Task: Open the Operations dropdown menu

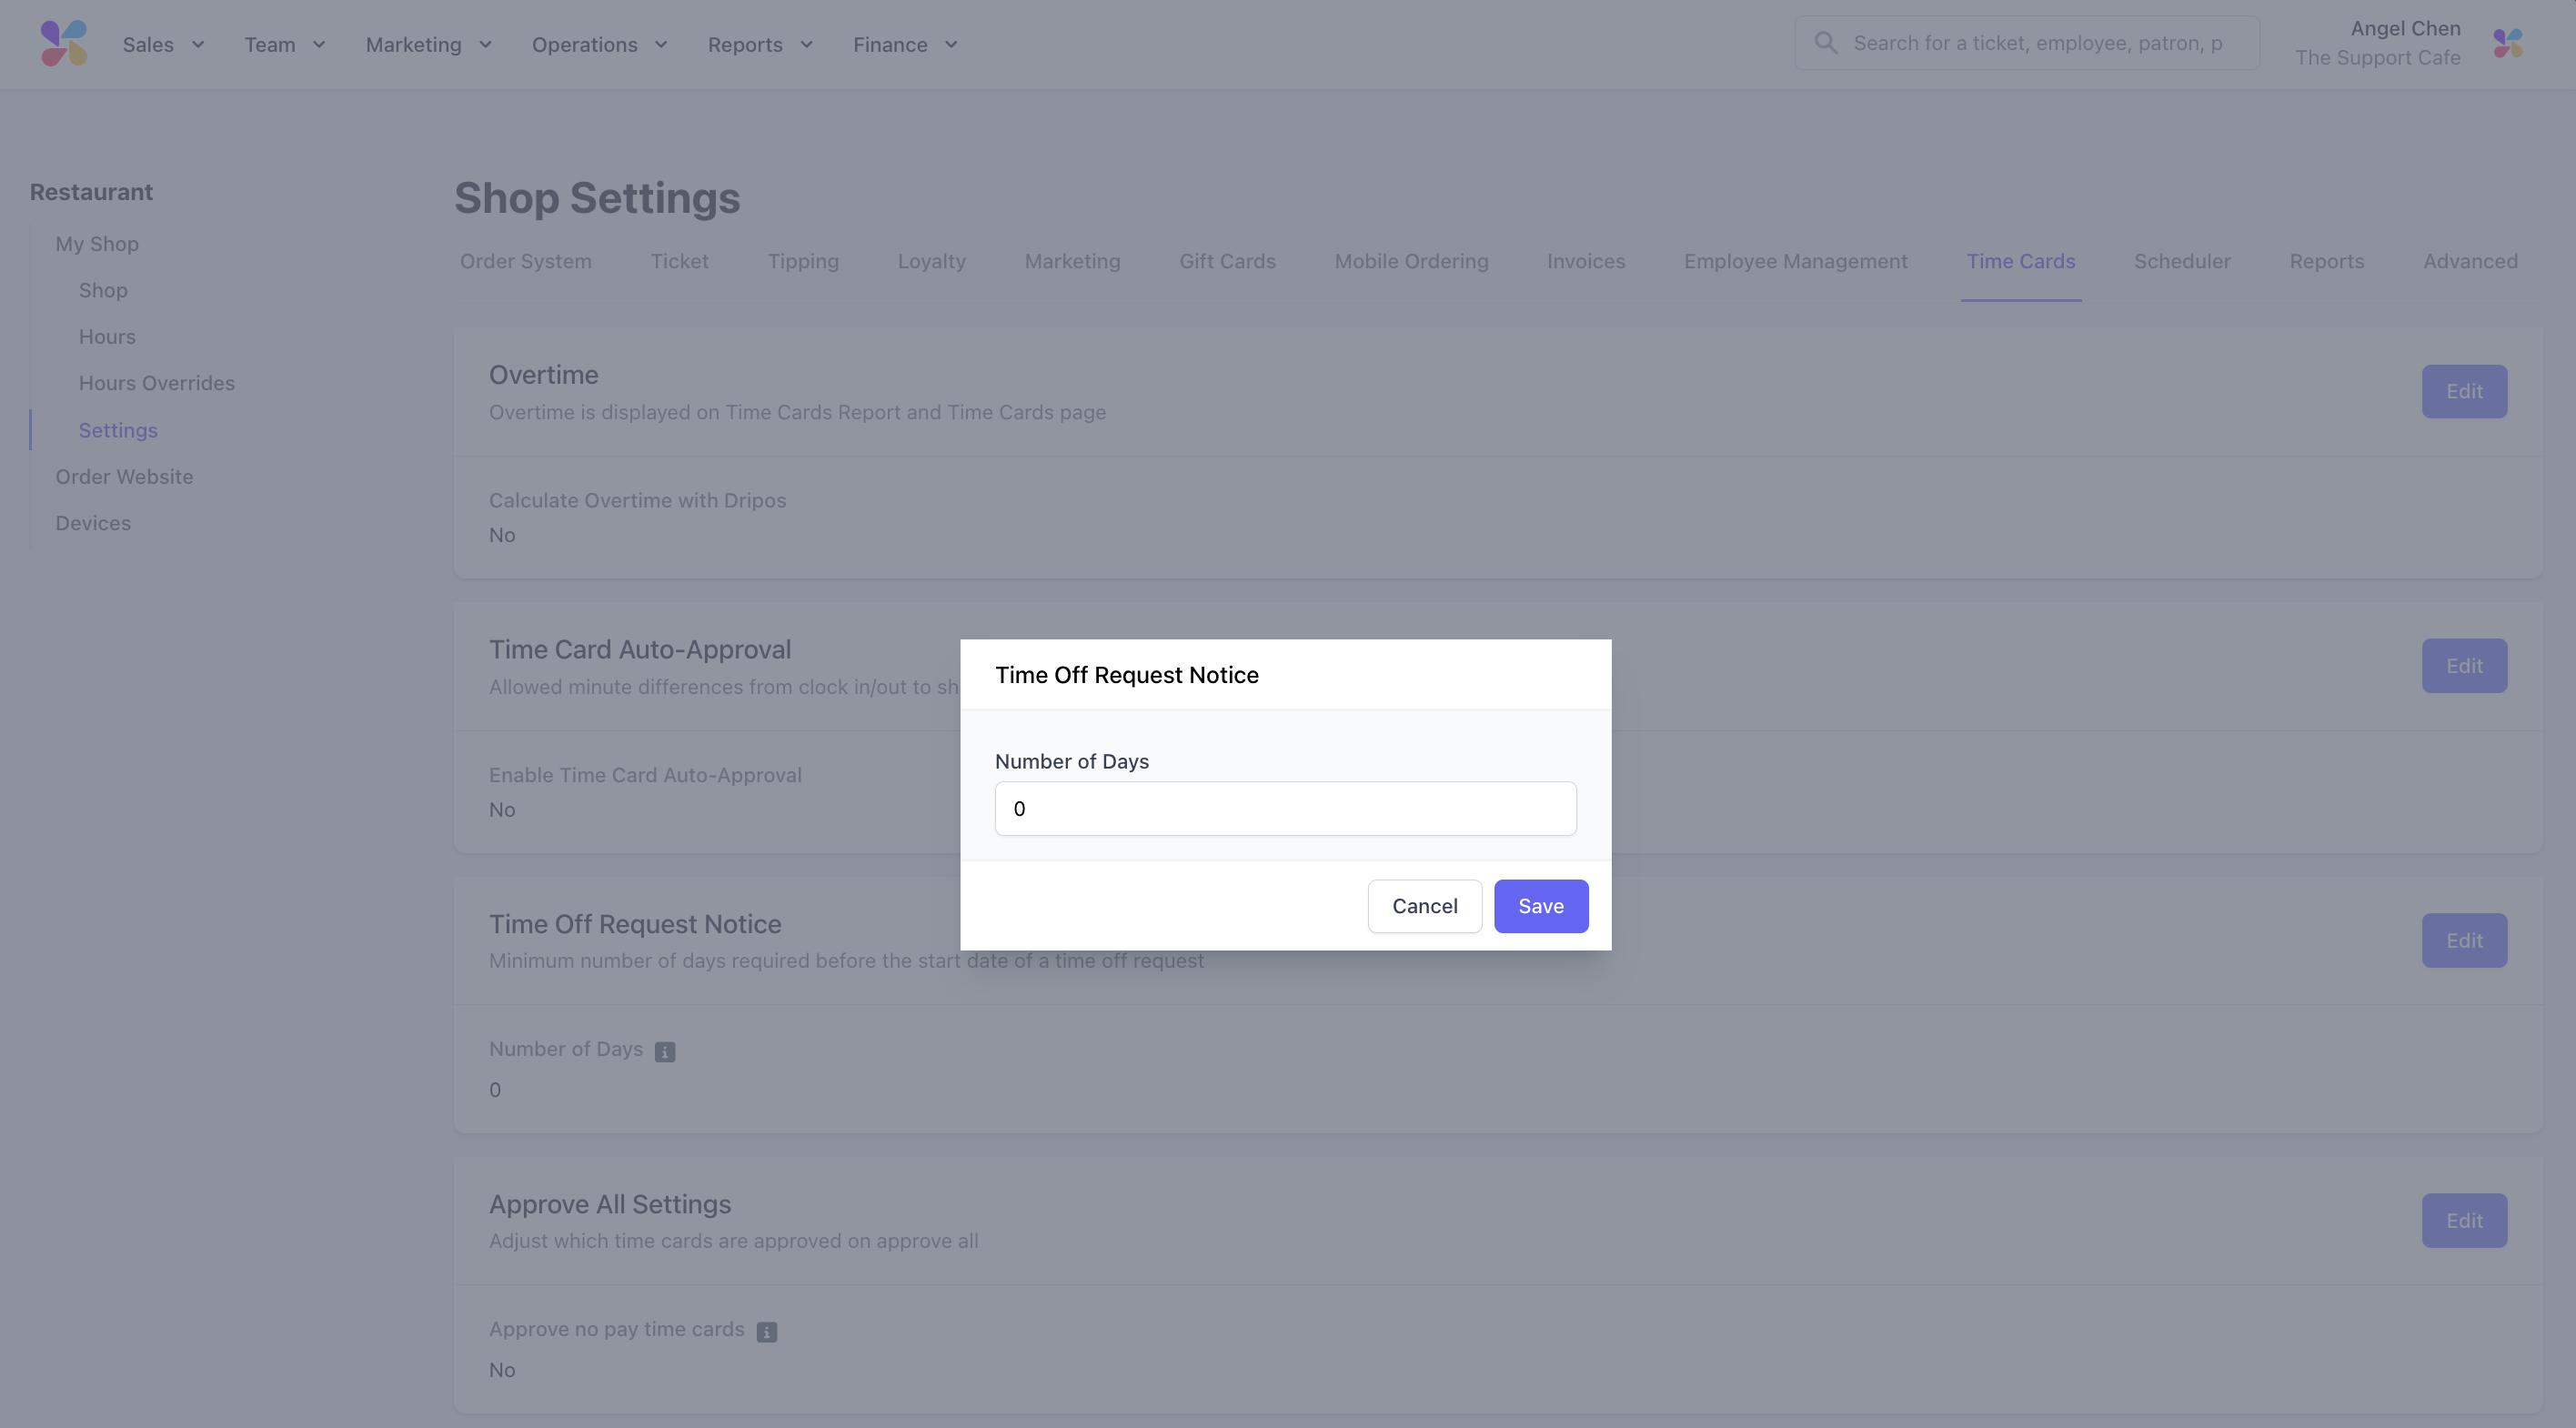Action: [x=600, y=44]
